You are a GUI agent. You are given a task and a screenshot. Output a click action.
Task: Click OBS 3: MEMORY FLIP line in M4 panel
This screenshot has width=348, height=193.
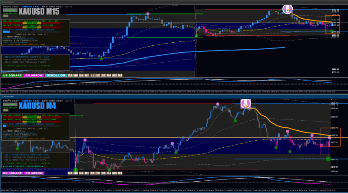point(25,159)
